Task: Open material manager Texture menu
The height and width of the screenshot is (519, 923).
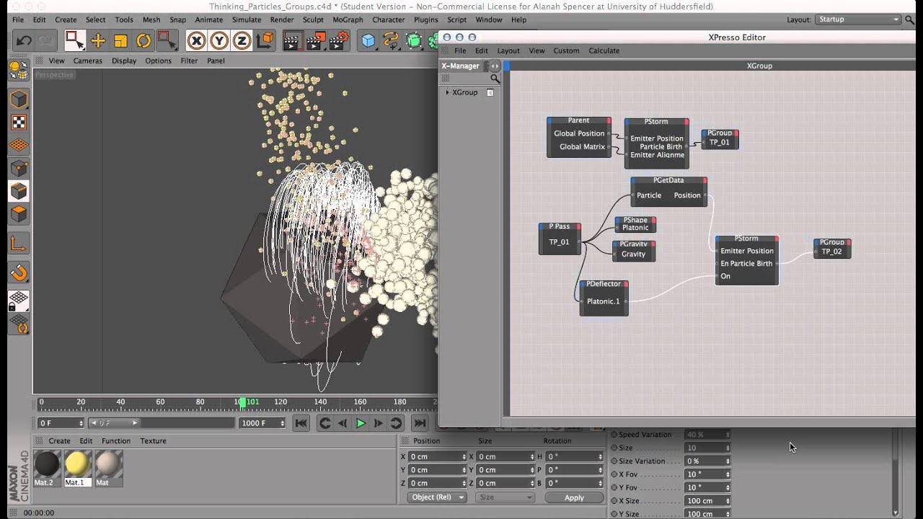Action: (153, 440)
